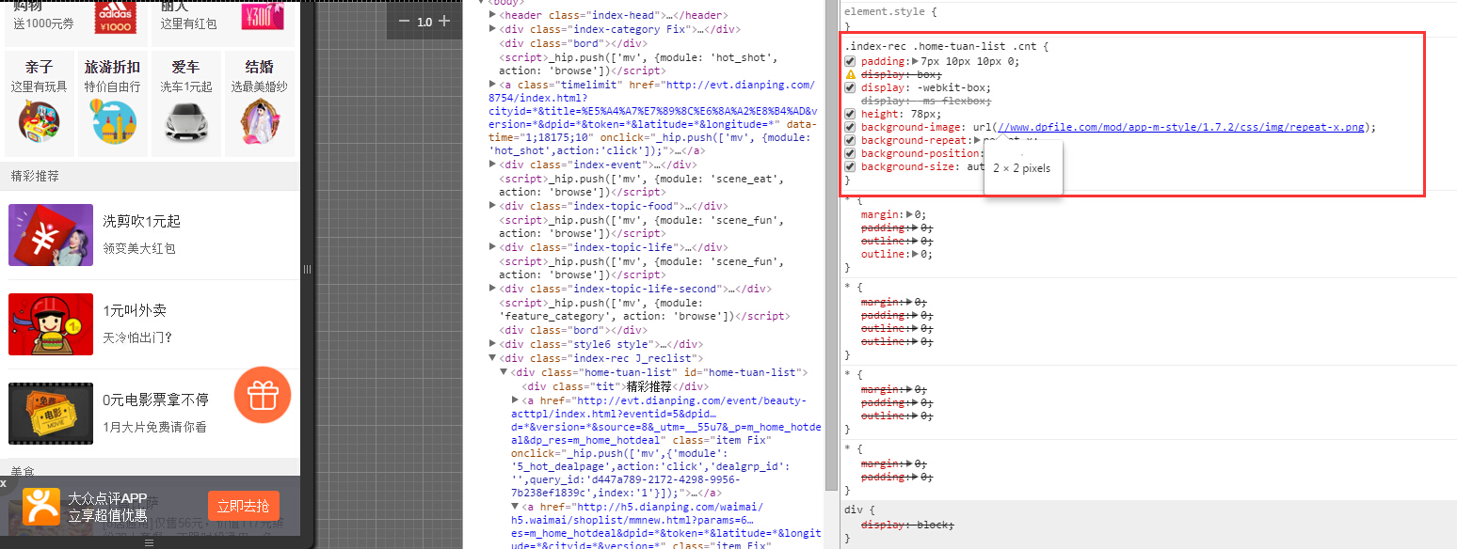Click the zoom out minus icon
Viewport: 1457px width, 549px height.
(404, 21)
